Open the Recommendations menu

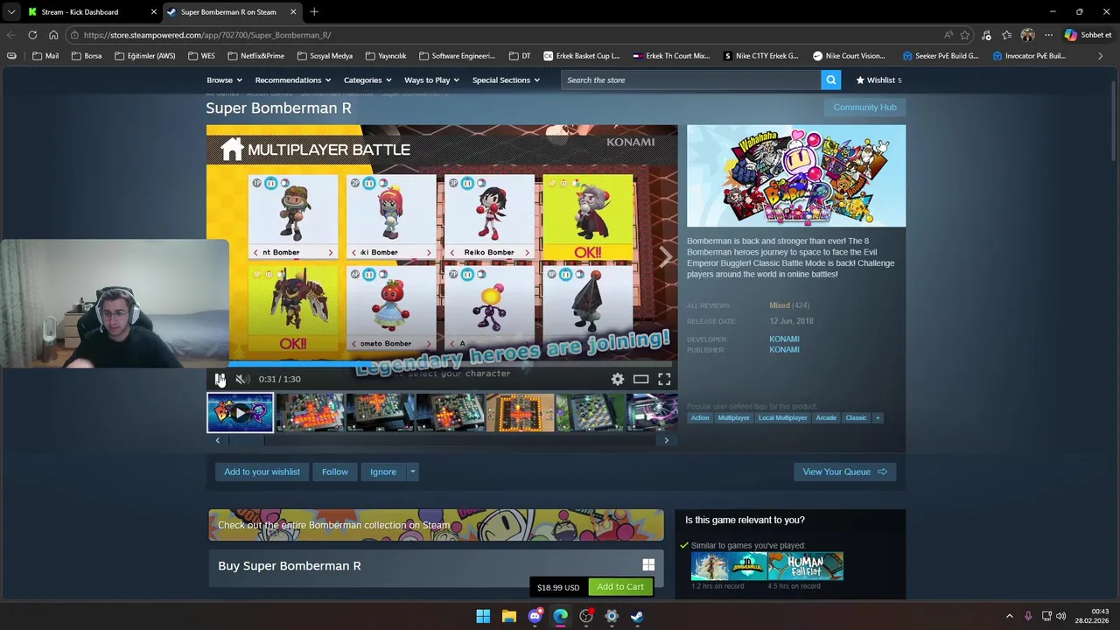(293, 80)
